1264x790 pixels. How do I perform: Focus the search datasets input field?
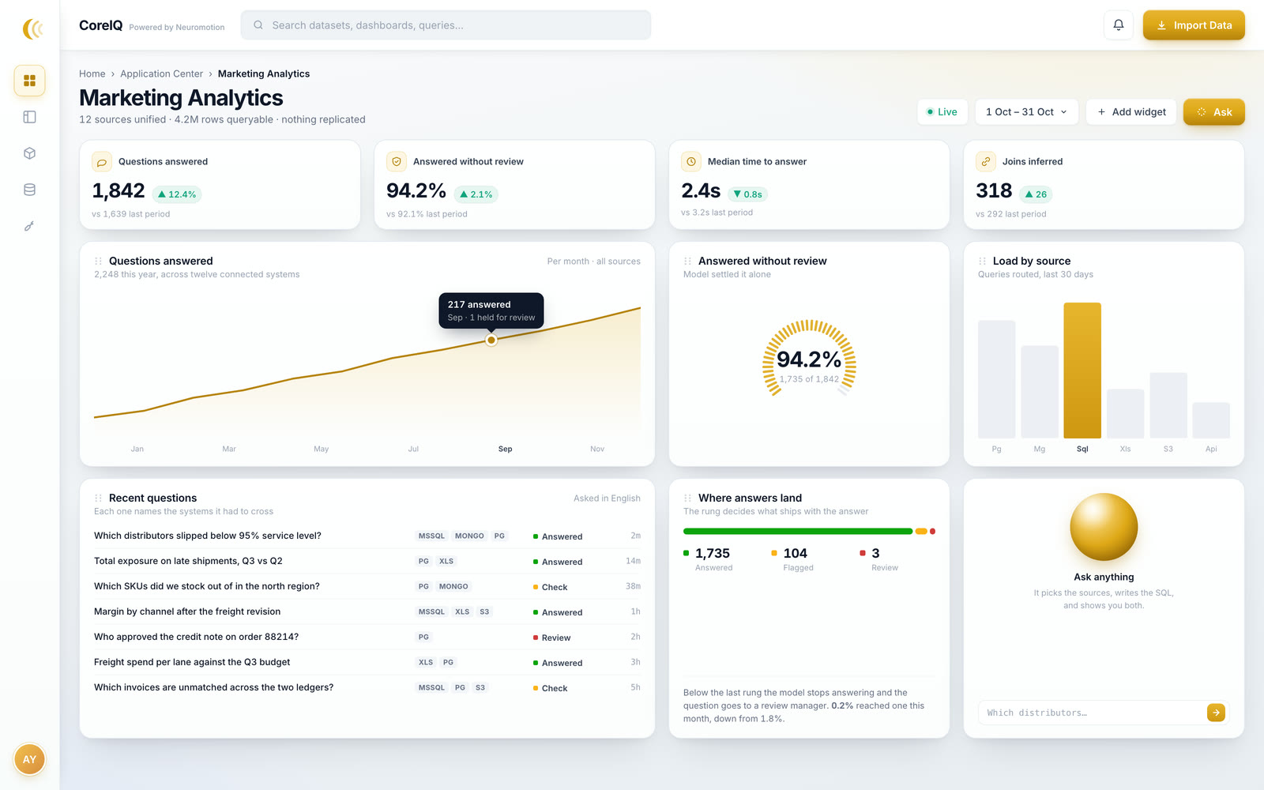pos(446,25)
